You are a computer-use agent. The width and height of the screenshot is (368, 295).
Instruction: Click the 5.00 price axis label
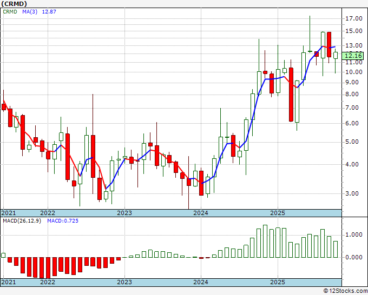[352, 142]
